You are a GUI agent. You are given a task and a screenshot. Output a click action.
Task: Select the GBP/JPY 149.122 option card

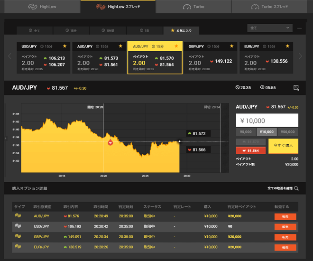pyautogui.click(x=211, y=58)
